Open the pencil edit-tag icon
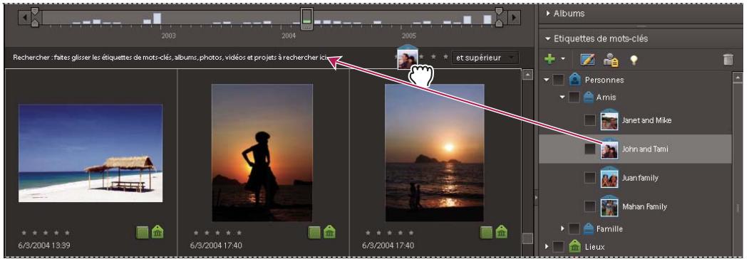The width and height of the screenshot is (749, 259). coord(587,59)
